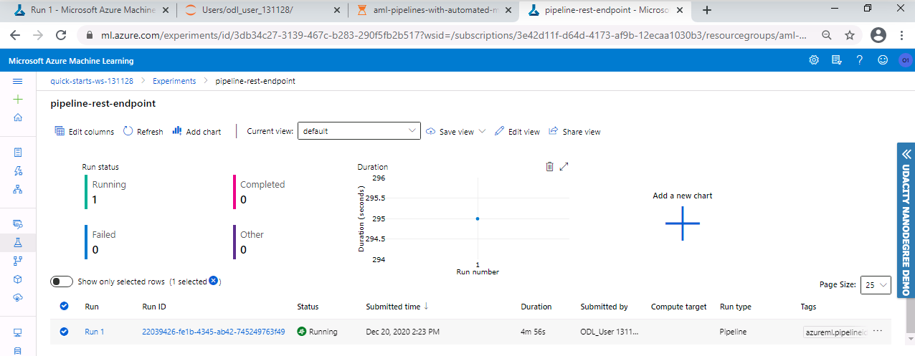Click the azureml.pipeline tag chip
Viewport: 915px width, 356px height.
pyautogui.click(x=835, y=332)
